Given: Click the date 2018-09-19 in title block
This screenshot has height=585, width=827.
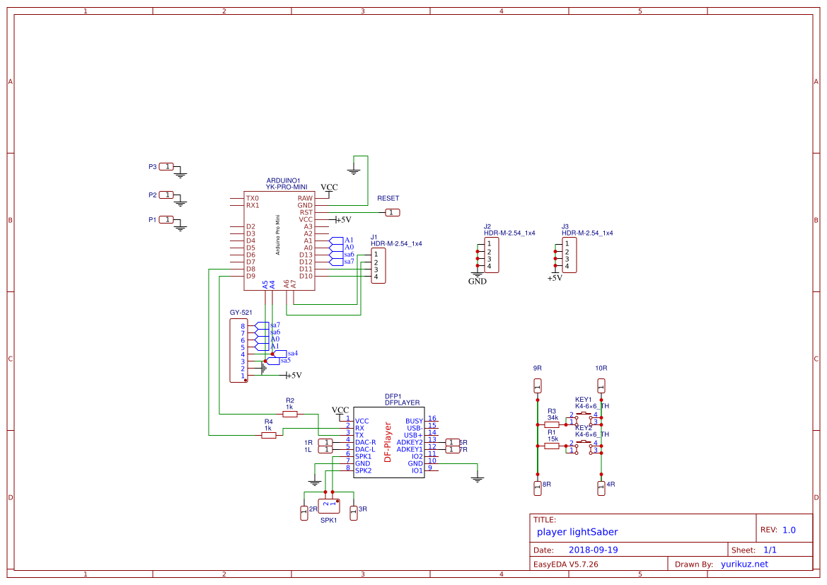Looking at the screenshot, I should pyautogui.click(x=594, y=549).
